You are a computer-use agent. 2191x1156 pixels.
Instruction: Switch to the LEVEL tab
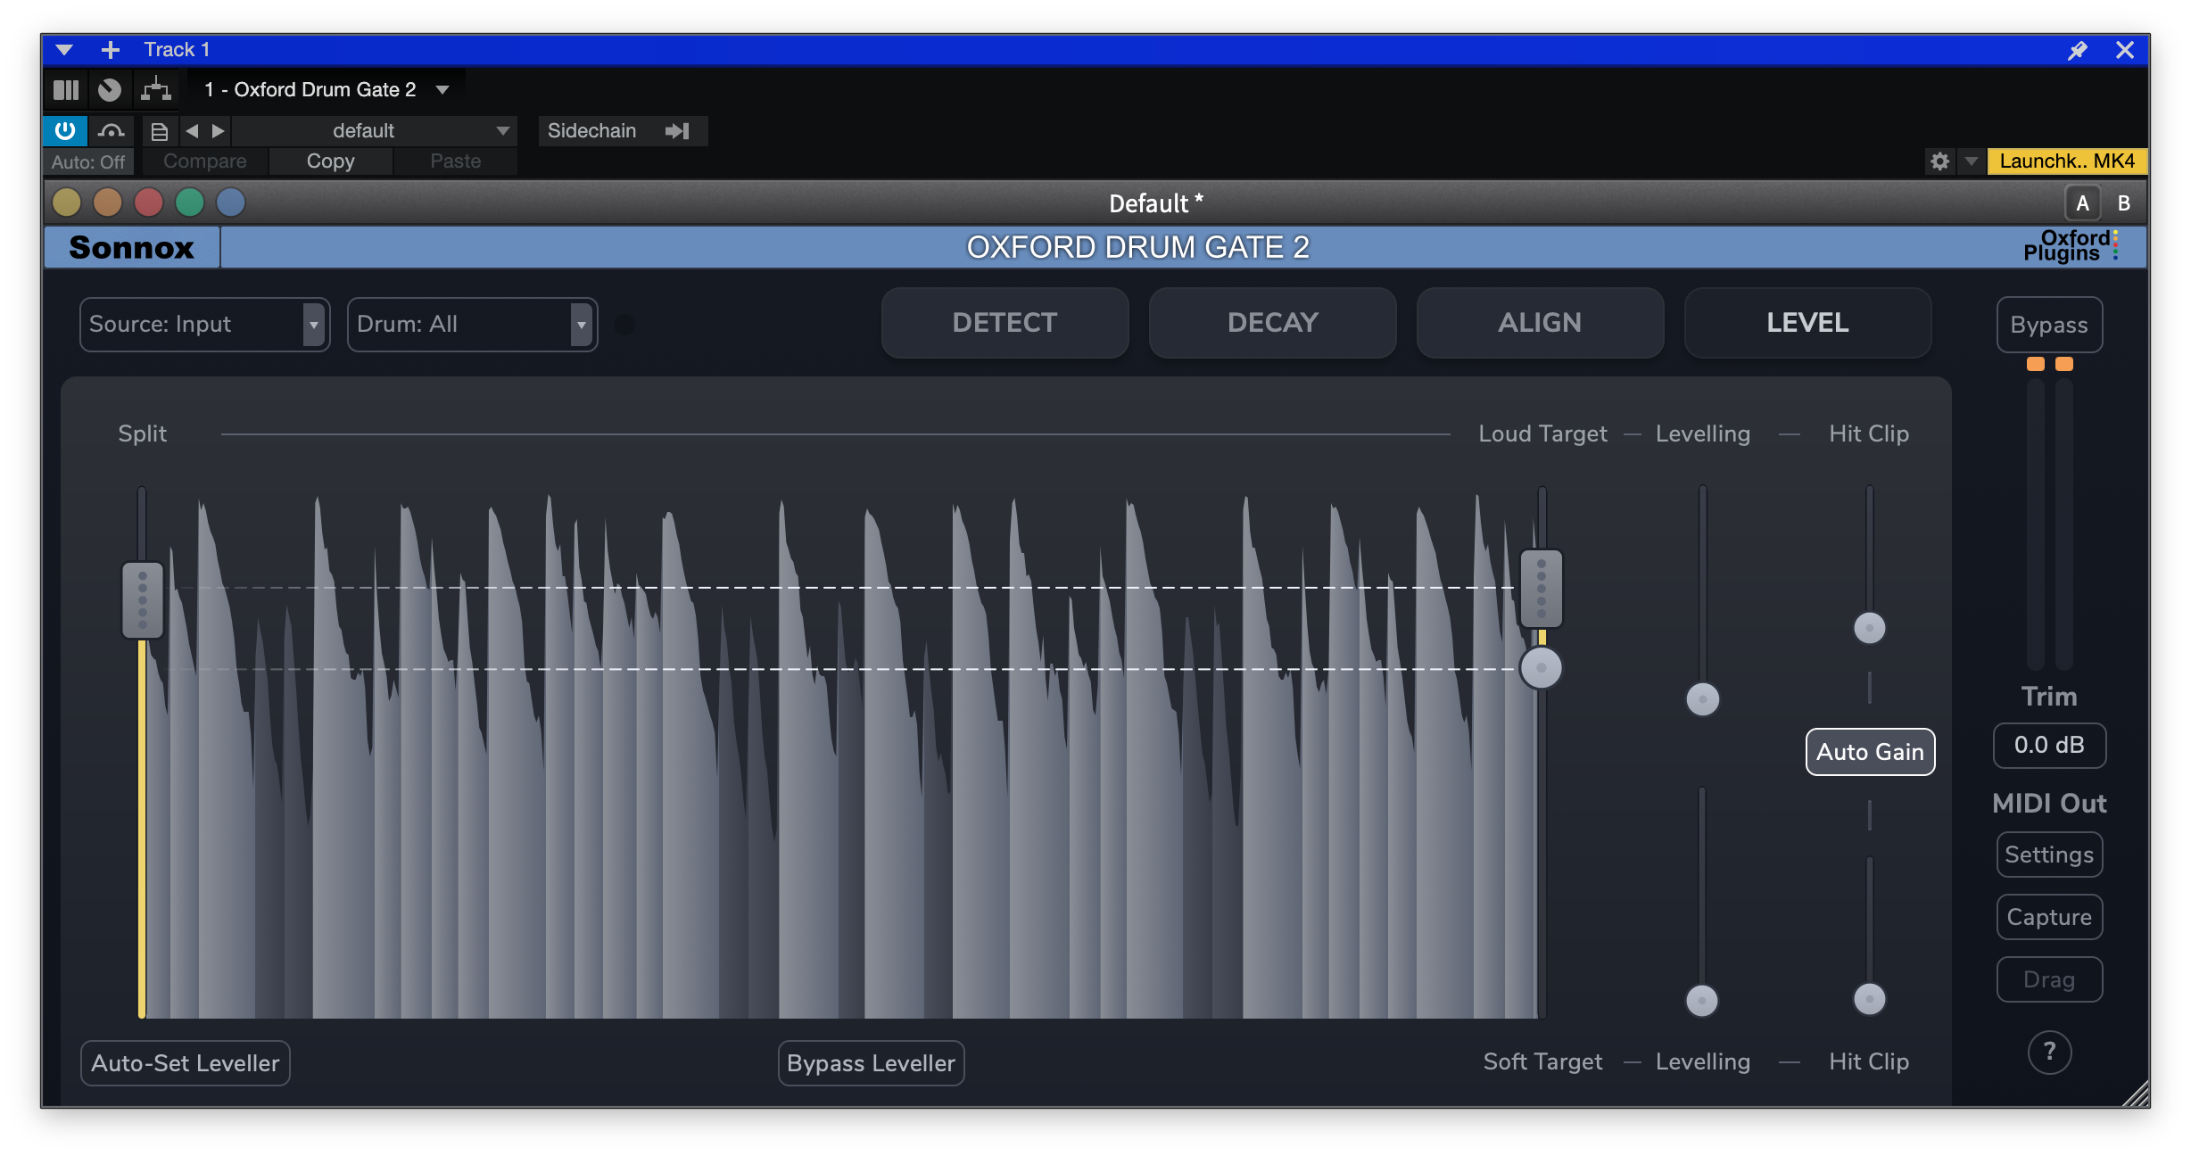tap(1808, 323)
